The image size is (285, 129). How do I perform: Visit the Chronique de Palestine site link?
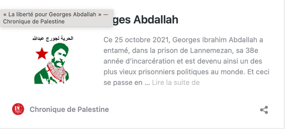[x=69, y=109]
